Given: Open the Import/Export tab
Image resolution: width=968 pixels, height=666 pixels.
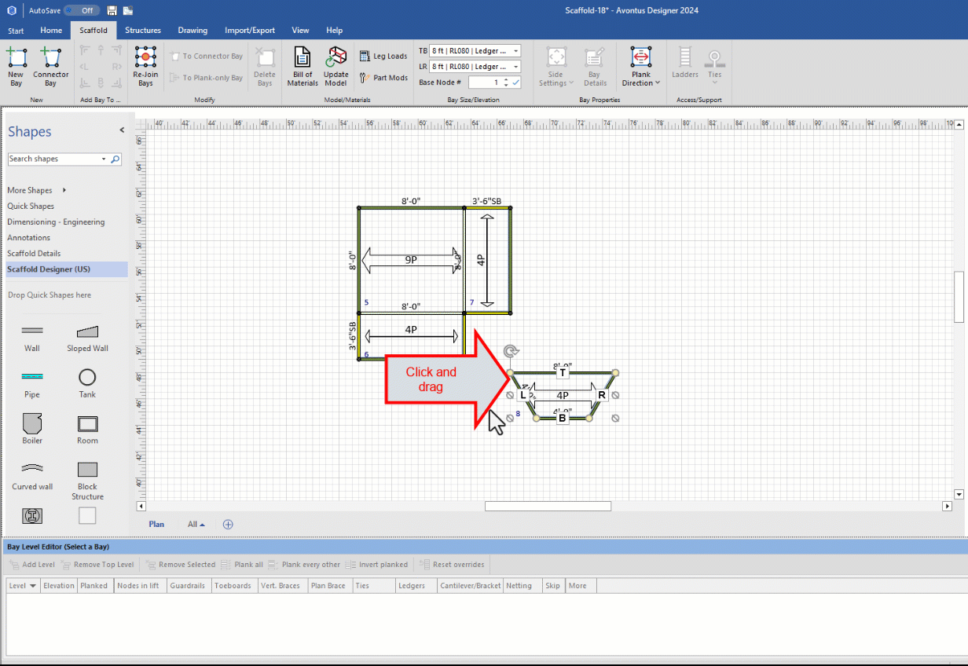Looking at the screenshot, I should [x=250, y=31].
